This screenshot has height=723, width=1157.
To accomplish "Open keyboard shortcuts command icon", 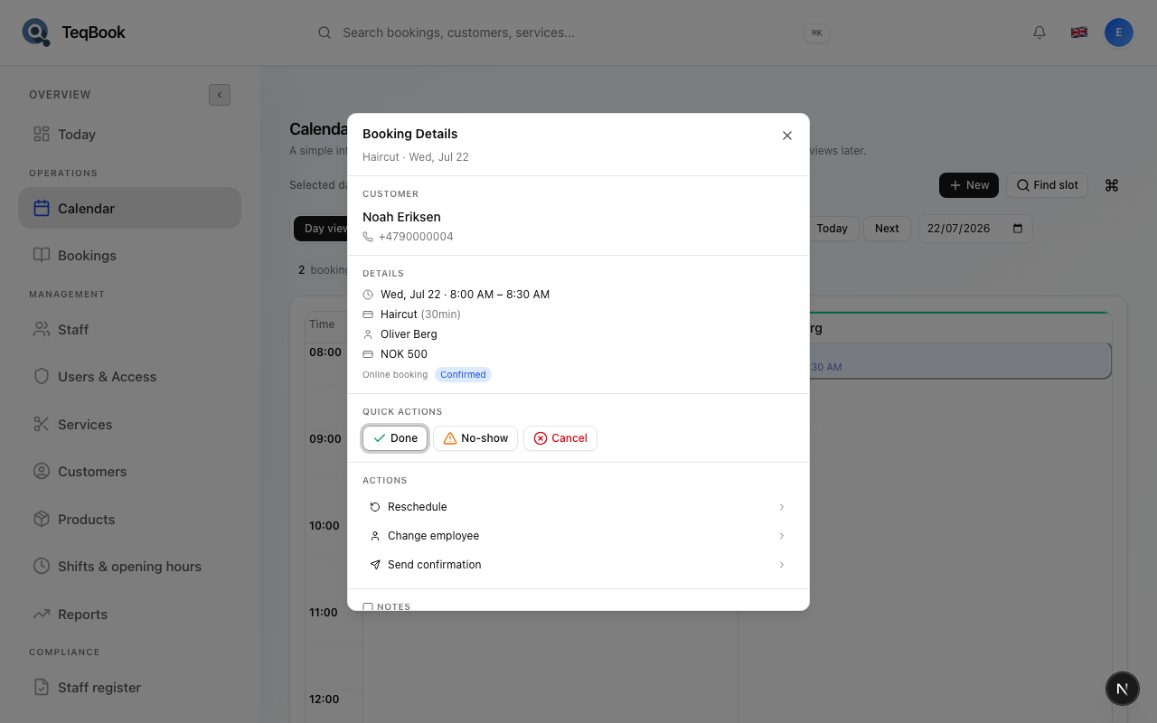I will coord(1112,185).
